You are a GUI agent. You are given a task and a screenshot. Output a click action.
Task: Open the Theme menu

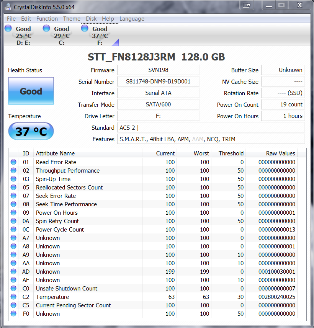72,19
